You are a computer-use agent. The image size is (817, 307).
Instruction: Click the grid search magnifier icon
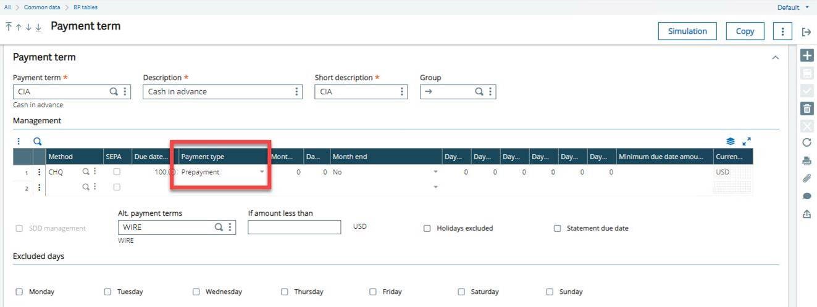[37, 141]
